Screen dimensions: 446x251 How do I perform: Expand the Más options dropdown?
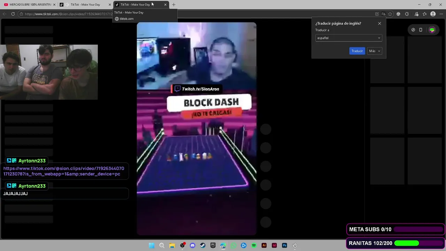(375, 51)
